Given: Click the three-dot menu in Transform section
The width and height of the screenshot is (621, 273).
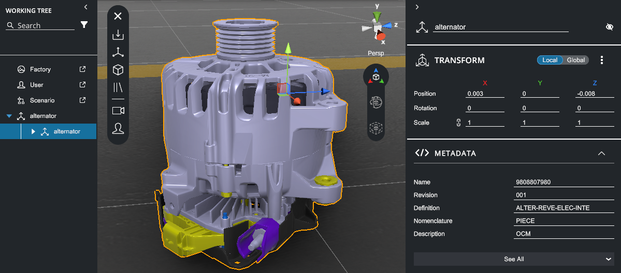Looking at the screenshot, I should tap(602, 60).
